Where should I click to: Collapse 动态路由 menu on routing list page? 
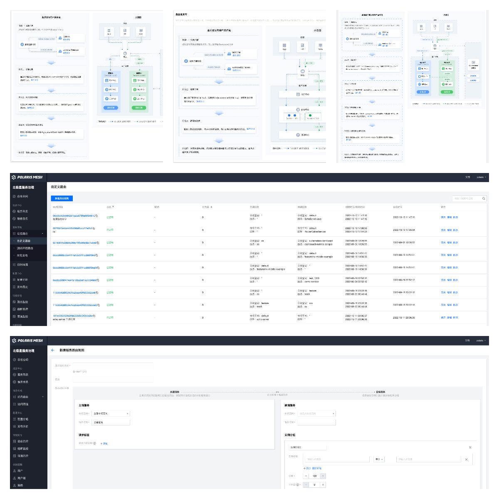point(42,234)
